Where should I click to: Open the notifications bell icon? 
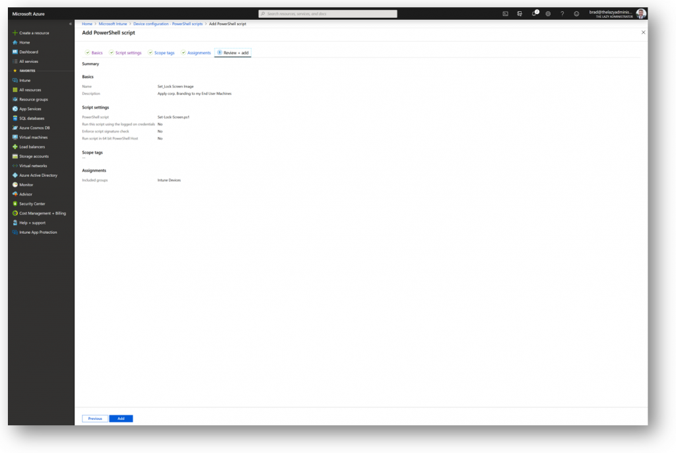[535, 13]
